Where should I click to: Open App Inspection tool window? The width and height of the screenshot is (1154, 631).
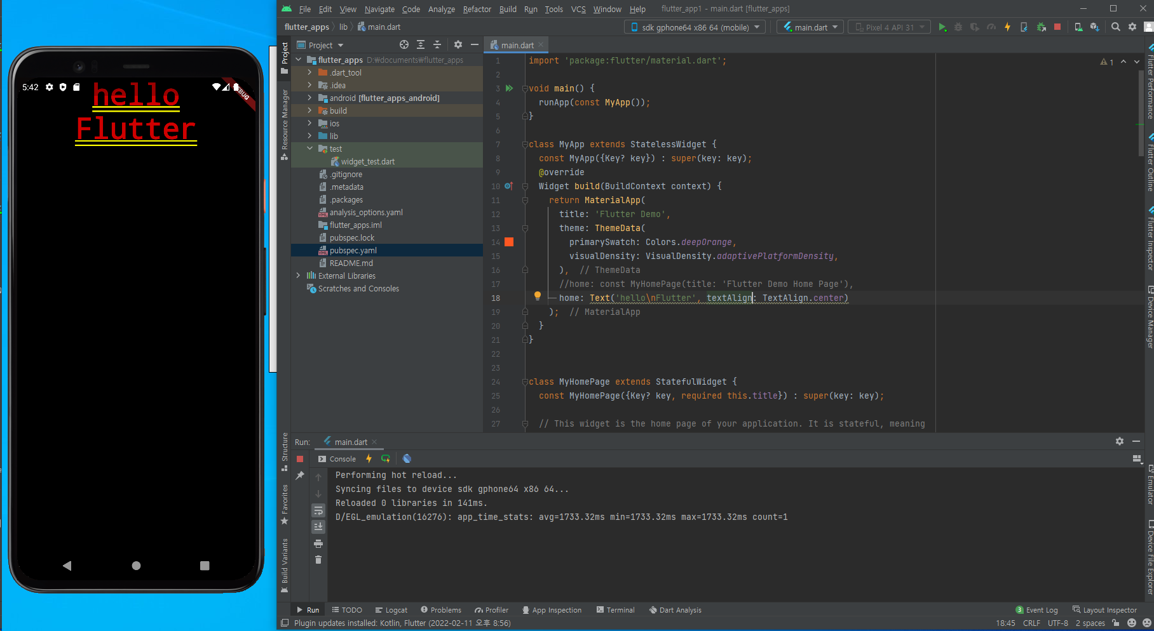[552, 610]
